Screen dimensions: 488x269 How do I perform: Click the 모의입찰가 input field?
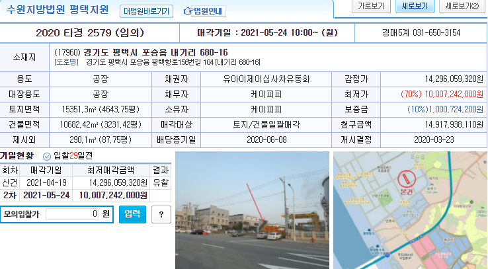73,214
